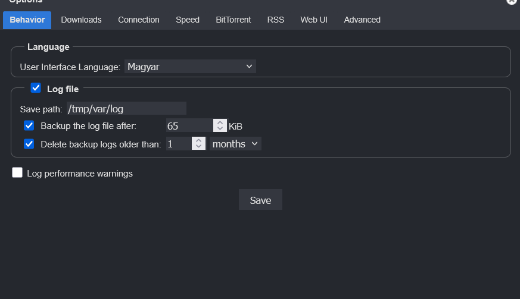Open the Connection tab

click(x=139, y=20)
